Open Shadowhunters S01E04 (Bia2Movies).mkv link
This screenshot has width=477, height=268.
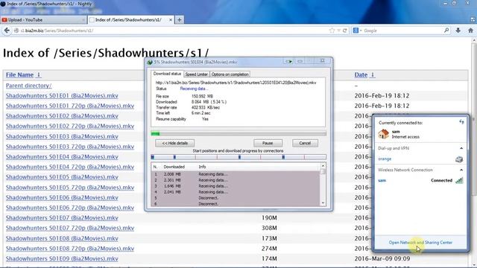[62, 157]
